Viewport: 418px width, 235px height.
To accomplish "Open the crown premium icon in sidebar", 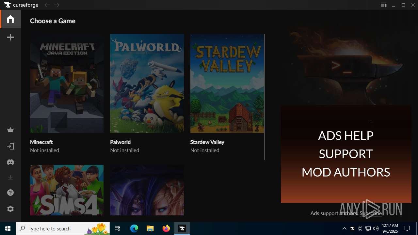I will coord(10,130).
